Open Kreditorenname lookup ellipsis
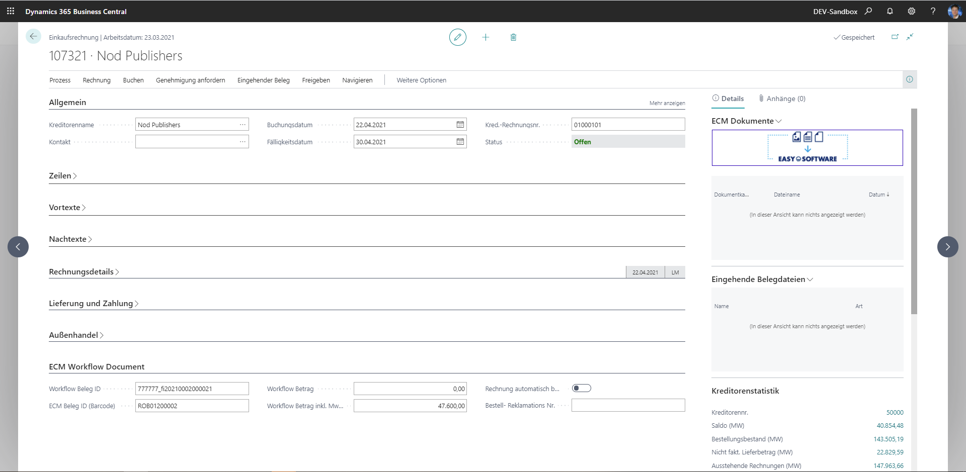Image resolution: width=966 pixels, height=472 pixels. point(243,125)
